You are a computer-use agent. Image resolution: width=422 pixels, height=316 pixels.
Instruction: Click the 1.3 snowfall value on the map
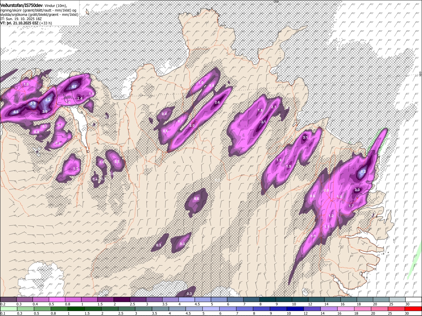coord(75,169)
